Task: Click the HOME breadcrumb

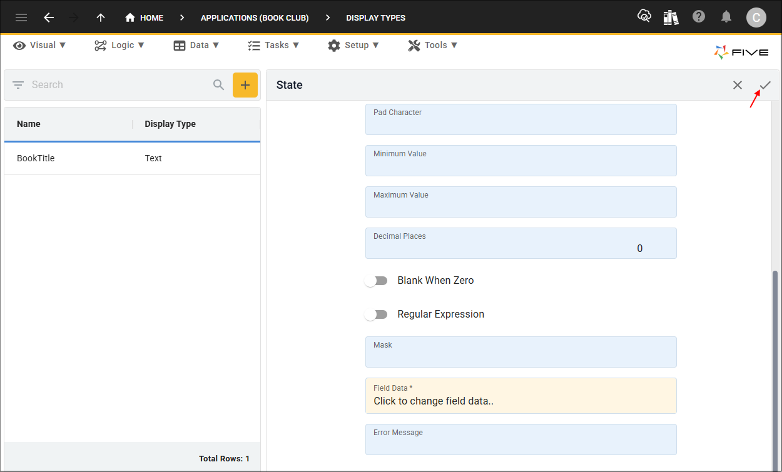Action: click(x=145, y=18)
